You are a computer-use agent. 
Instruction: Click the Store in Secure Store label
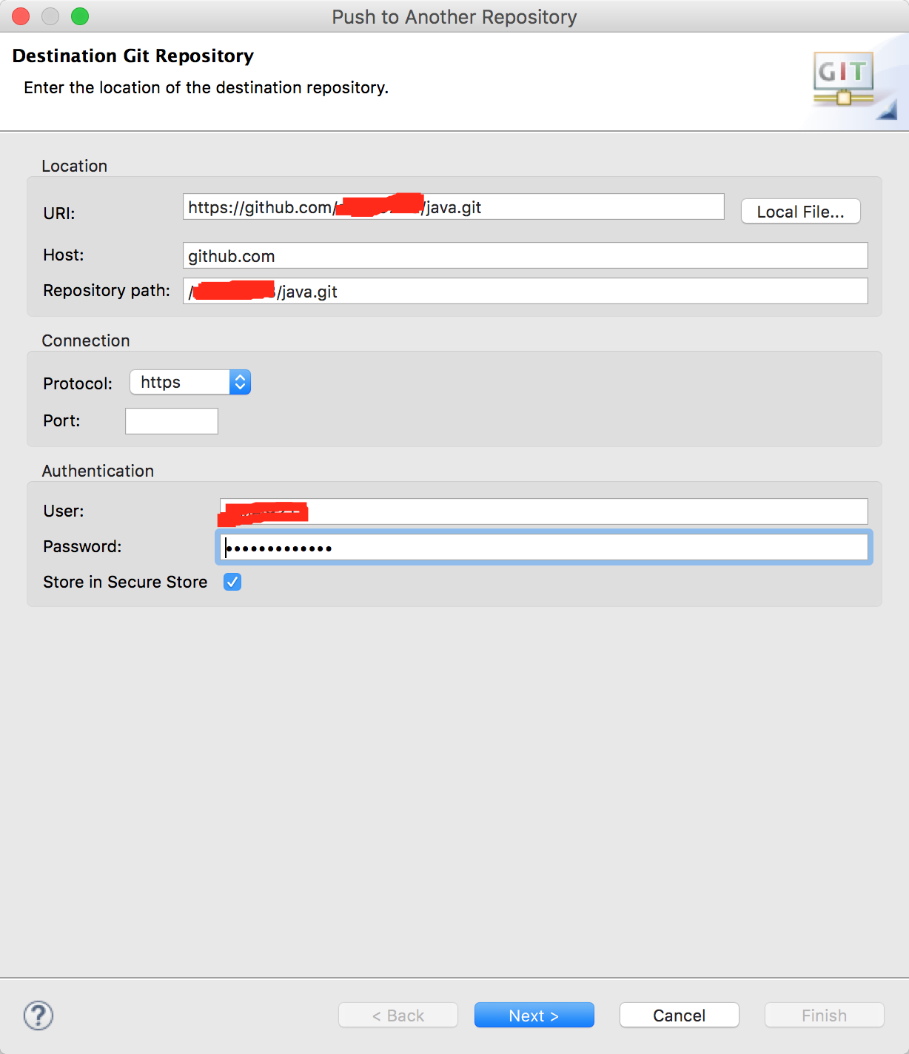(125, 583)
